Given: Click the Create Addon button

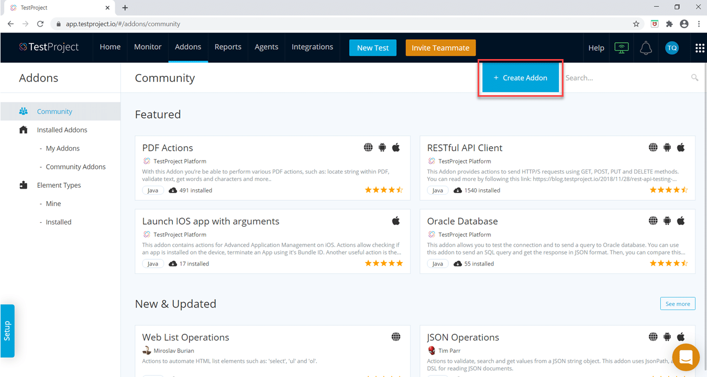Looking at the screenshot, I should point(520,78).
